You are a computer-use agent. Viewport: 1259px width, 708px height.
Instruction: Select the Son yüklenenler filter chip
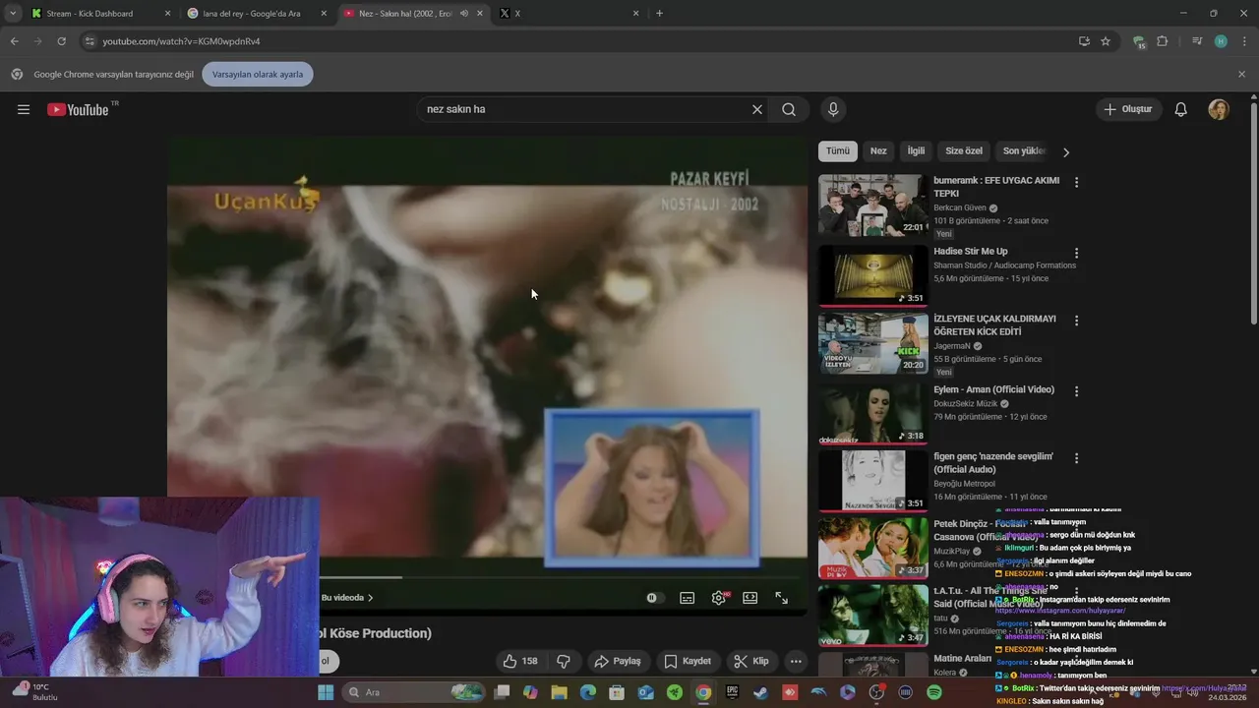tap(1024, 151)
